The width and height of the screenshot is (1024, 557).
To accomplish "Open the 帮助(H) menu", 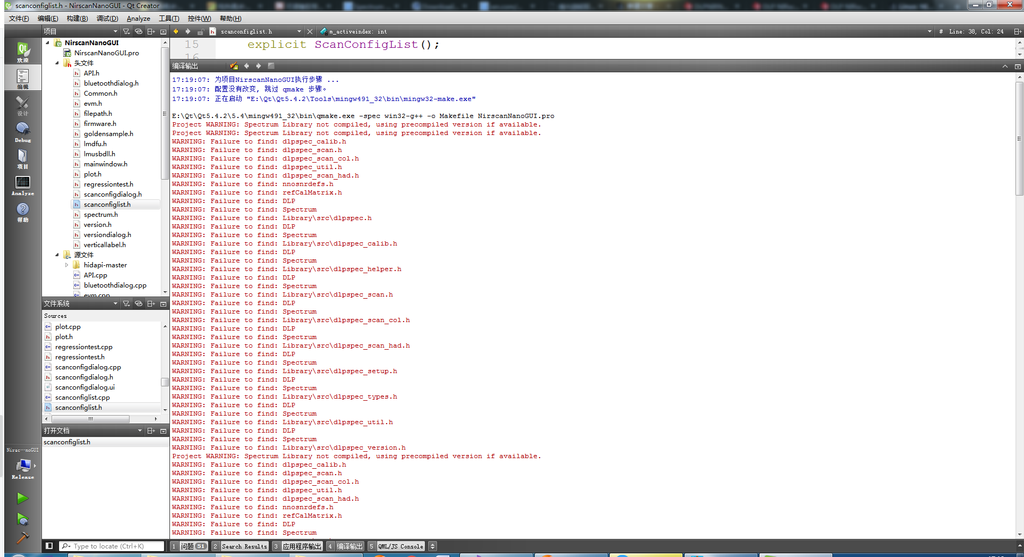I will 231,19.
